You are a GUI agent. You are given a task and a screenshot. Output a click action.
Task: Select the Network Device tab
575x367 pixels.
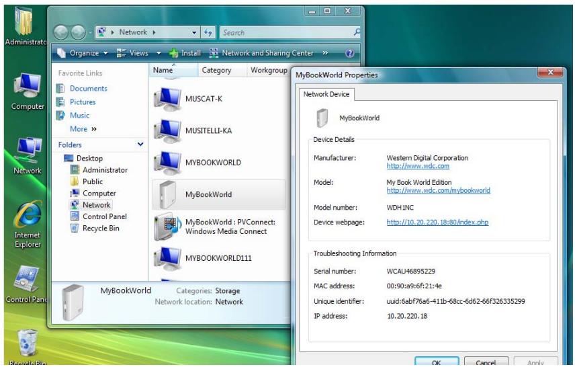326,94
